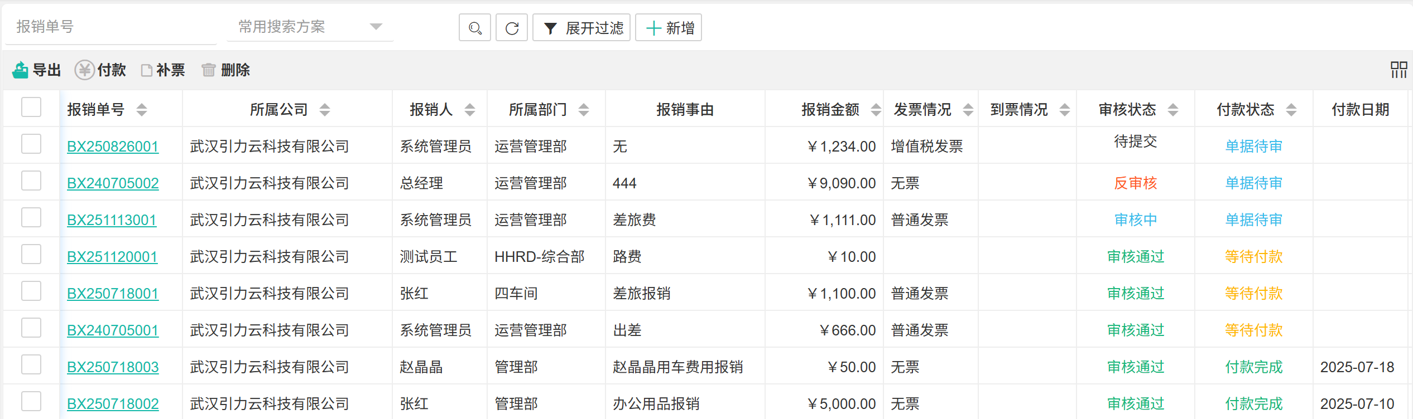Screen dimensions: 1413x419
Task: Click the 新增 add button
Action: 669,28
